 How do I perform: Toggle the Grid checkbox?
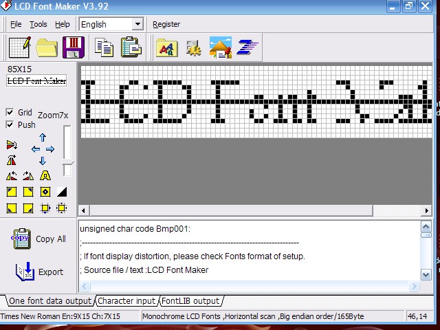[10, 112]
